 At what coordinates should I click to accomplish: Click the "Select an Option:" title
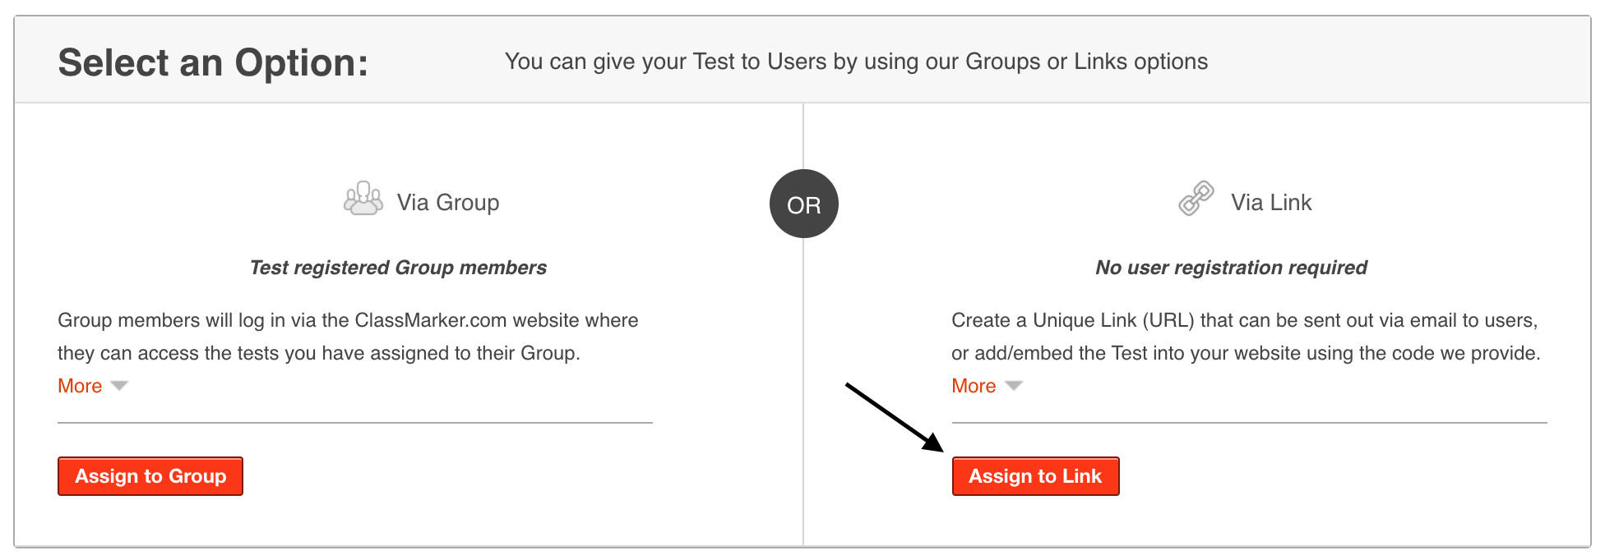click(x=213, y=63)
